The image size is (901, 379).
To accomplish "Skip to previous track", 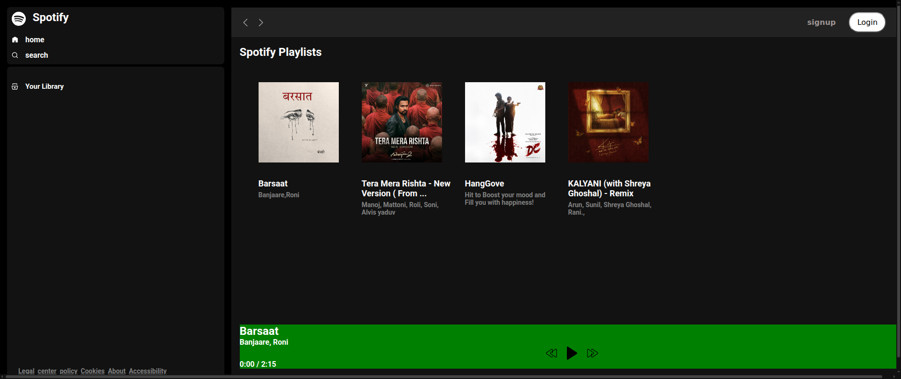I will [551, 353].
